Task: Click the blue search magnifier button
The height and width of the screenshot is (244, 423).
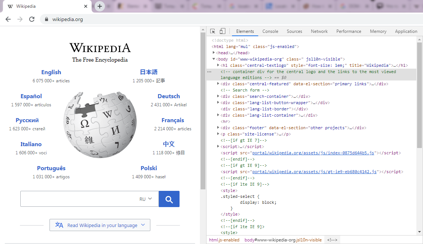Action: tap(169, 199)
